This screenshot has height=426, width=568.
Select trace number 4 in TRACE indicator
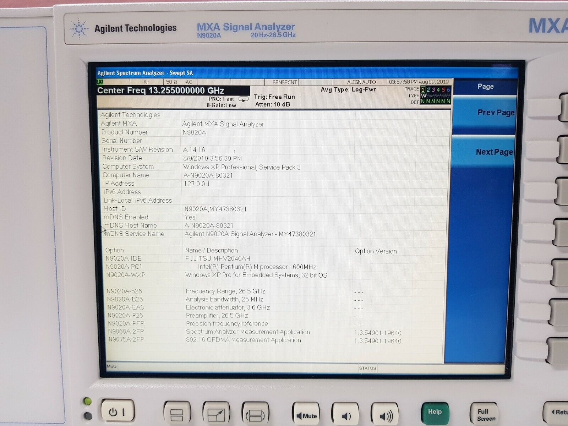438,89
